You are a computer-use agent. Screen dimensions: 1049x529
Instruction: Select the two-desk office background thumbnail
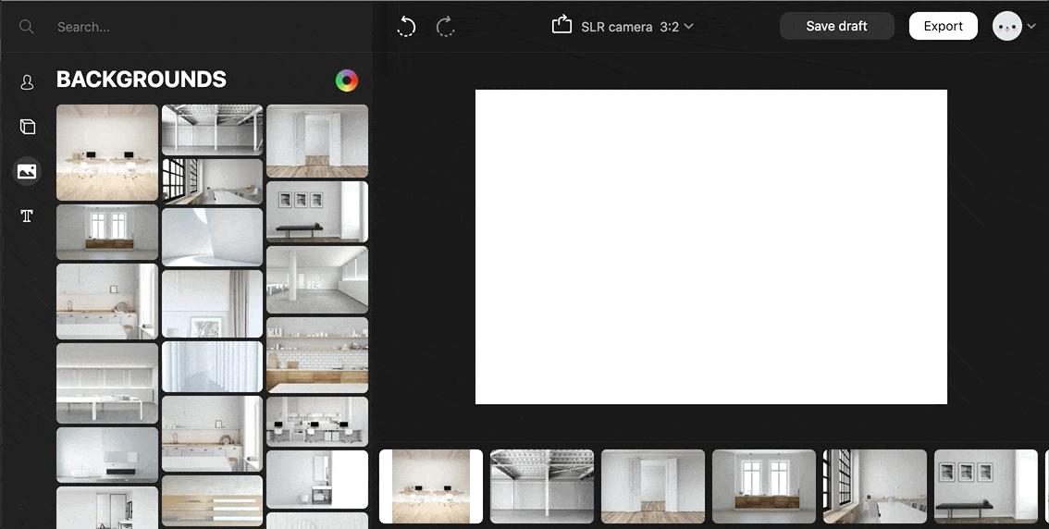107,153
